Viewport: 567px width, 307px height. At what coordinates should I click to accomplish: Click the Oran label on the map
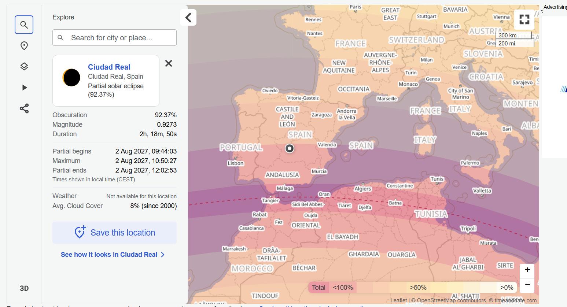pyautogui.click(x=324, y=194)
